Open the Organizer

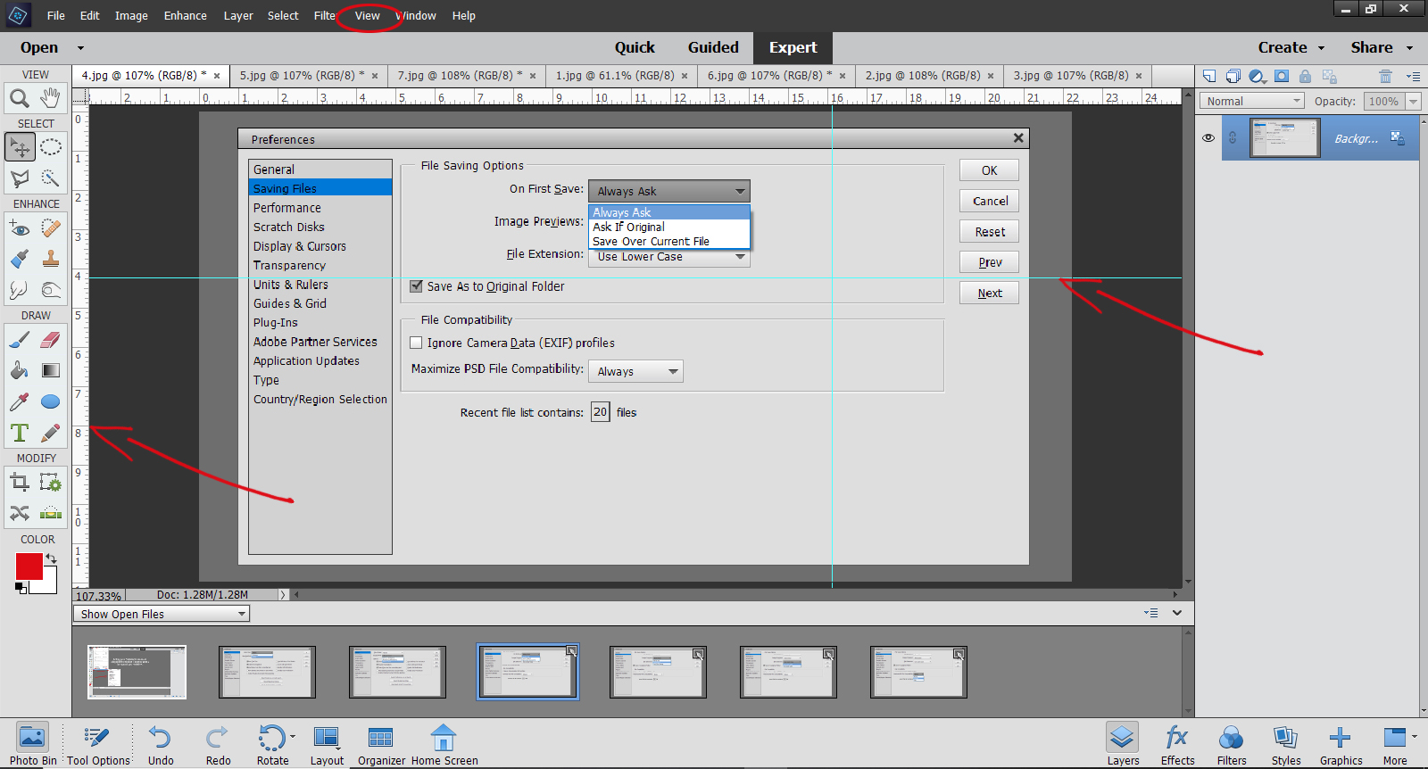pos(381,745)
